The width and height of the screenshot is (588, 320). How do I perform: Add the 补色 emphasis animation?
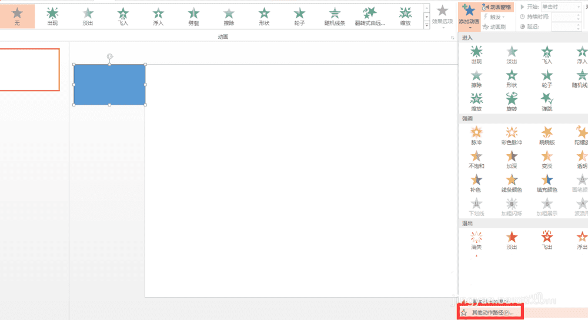(476, 183)
